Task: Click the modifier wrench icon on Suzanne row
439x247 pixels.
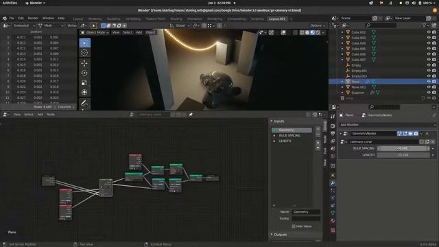Action: [372, 93]
